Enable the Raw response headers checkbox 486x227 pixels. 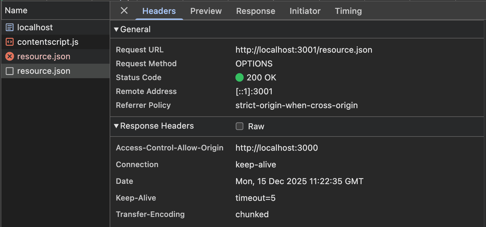(x=240, y=126)
